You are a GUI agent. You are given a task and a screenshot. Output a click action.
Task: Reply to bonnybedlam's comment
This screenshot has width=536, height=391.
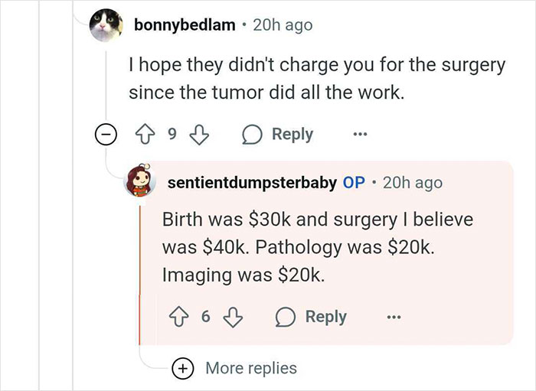pyautogui.click(x=278, y=135)
